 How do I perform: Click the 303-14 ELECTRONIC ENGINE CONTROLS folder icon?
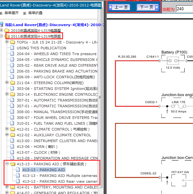13,94
